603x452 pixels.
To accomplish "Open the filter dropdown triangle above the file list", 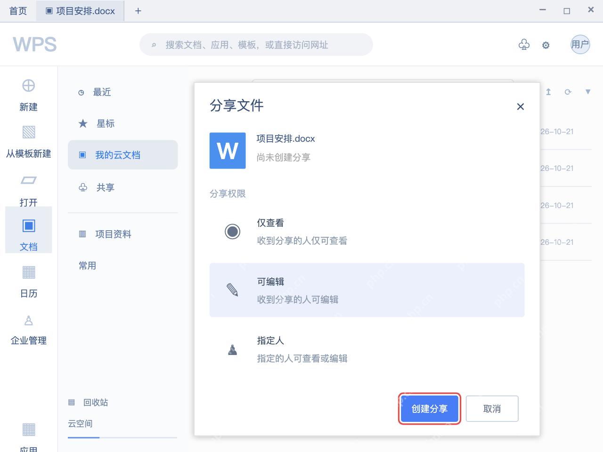I will point(588,92).
